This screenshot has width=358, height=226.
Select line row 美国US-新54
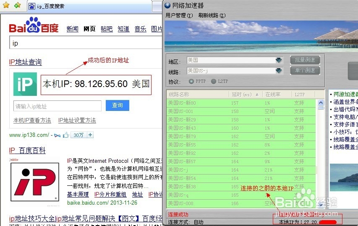(x=241, y=178)
